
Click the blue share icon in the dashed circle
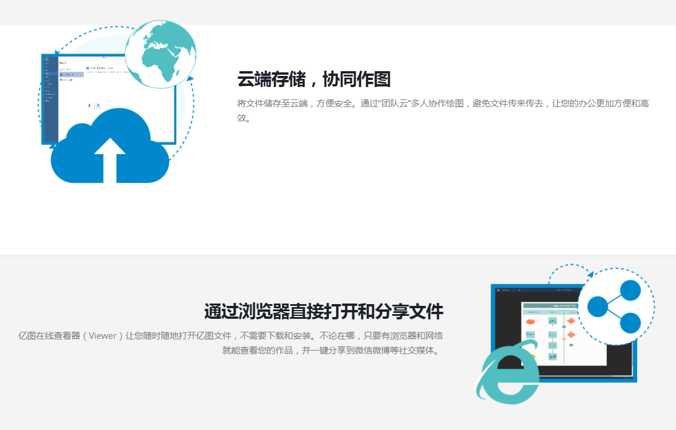pos(615,306)
